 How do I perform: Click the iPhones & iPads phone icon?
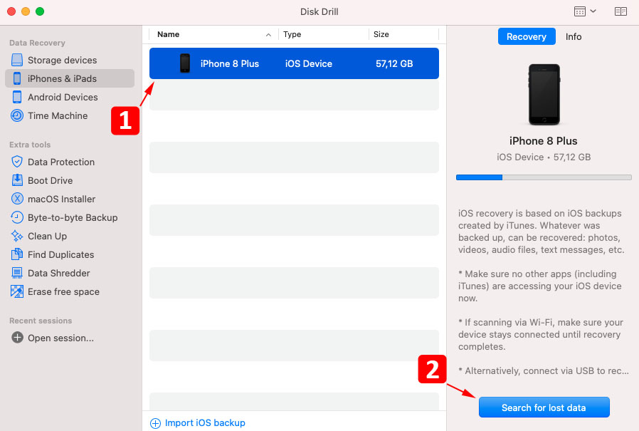(x=17, y=78)
